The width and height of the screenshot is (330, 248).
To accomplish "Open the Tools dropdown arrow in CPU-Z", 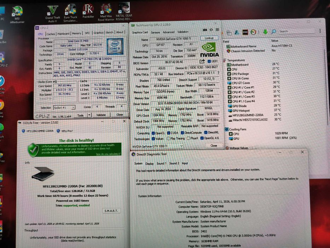I will pos(89,115).
